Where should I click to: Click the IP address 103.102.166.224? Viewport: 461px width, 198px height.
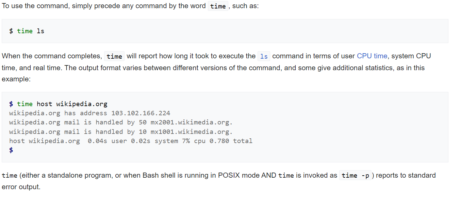click(141, 113)
